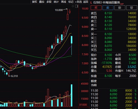Select the 叠加 overlay toolbar item
This screenshot has width=138, height=109.
click(x=42, y=2)
